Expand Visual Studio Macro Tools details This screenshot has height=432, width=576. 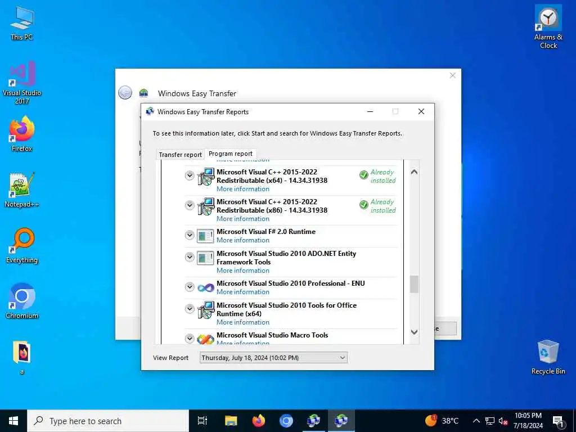point(190,338)
